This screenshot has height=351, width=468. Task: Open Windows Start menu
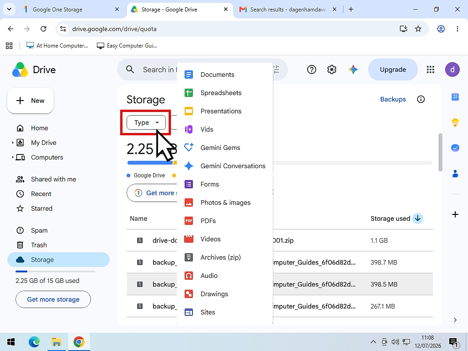click(11, 342)
